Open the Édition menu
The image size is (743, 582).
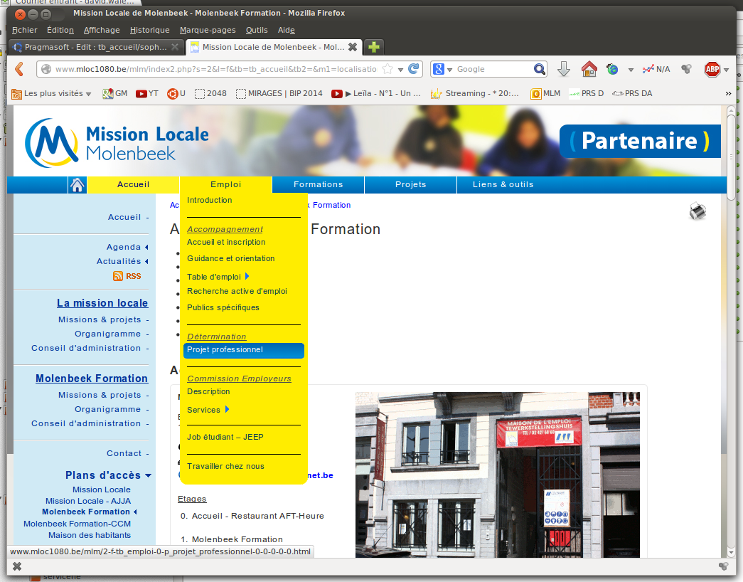point(60,30)
